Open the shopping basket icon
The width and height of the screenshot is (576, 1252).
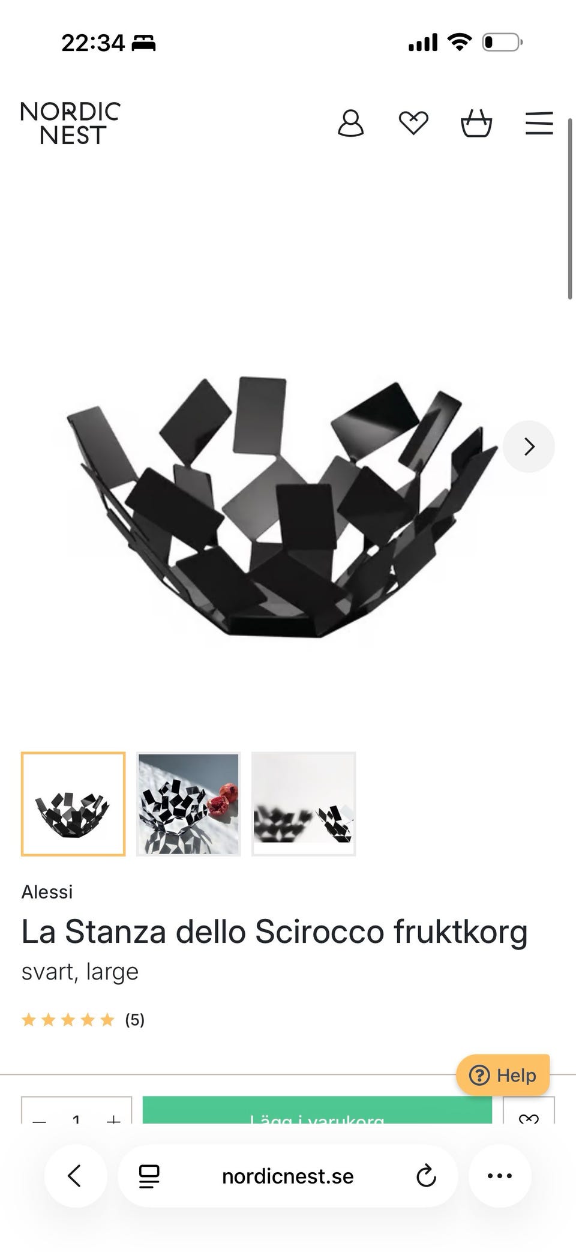tap(476, 124)
